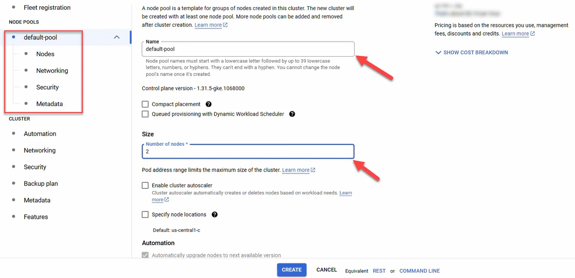Viewport: 575px width, 278px height.
Task: Click external-link icon after node pool Learn more
Action: pos(225,25)
